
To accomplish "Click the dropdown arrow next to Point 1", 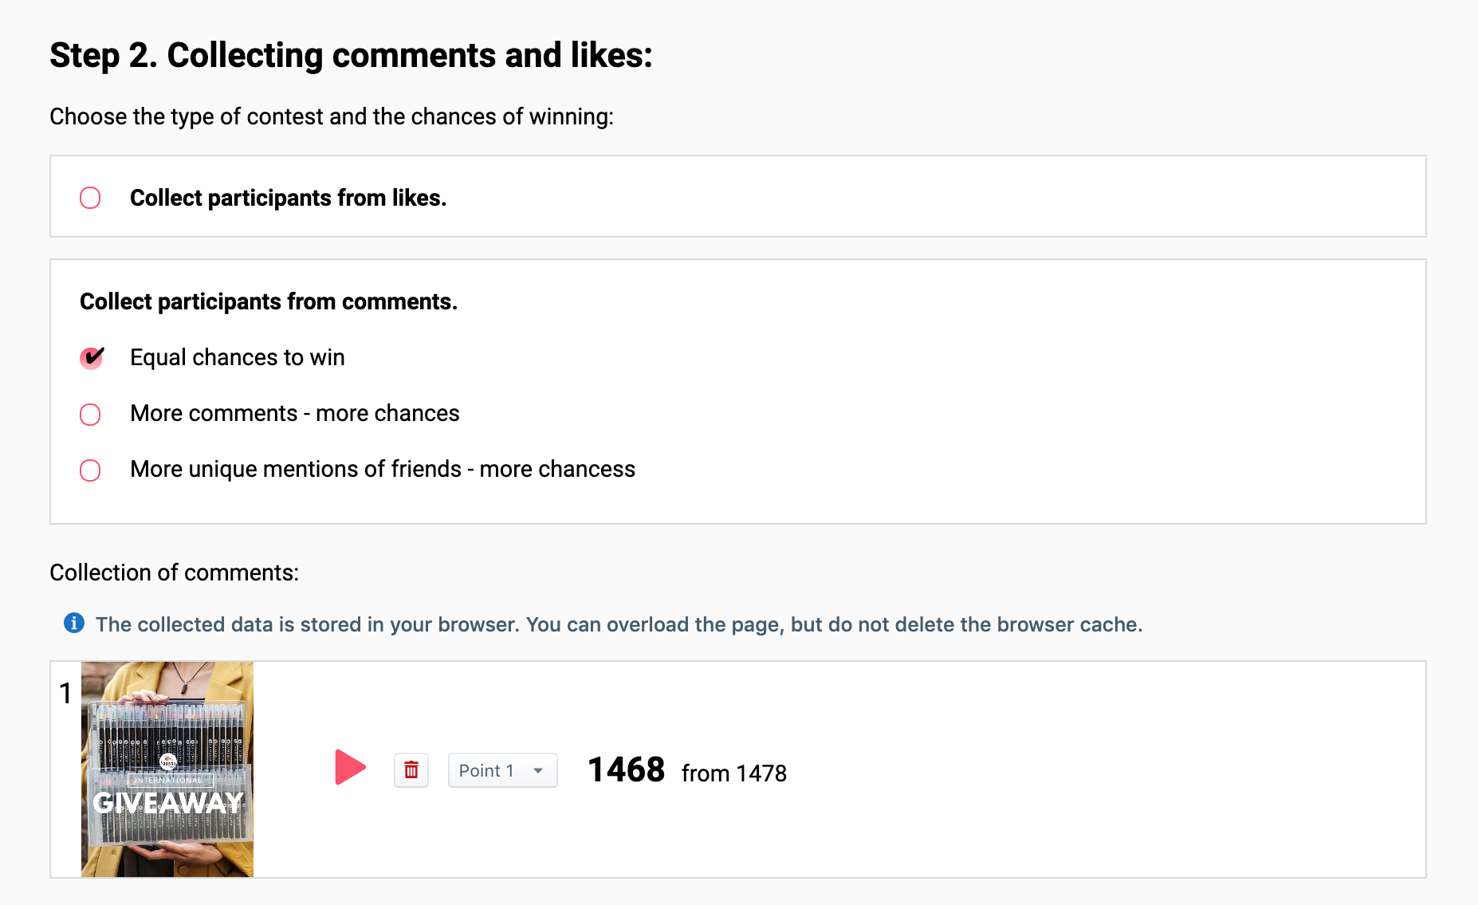I will 538,771.
